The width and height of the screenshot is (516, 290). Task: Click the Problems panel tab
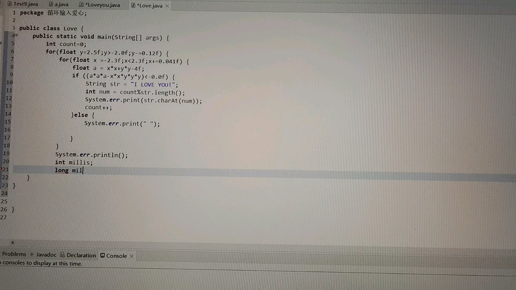(x=14, y=255)
